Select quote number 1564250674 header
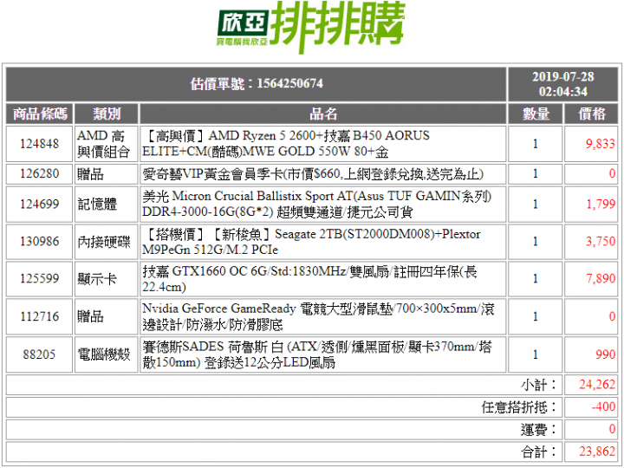The width and height of the screenshot is (624, 468). (x=257, y=83)
